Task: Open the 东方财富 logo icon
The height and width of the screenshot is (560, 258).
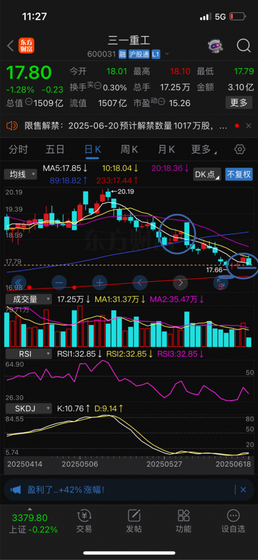Action: (26, 45)
